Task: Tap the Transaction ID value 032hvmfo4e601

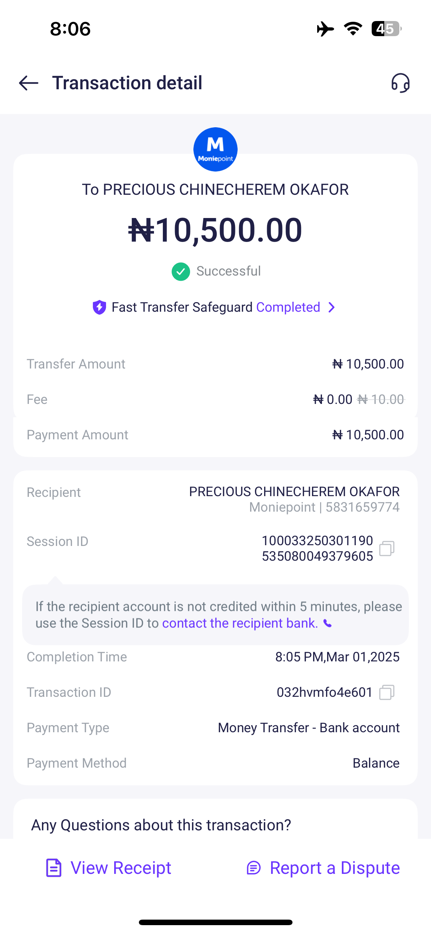Action: click(x=325, y=692)
